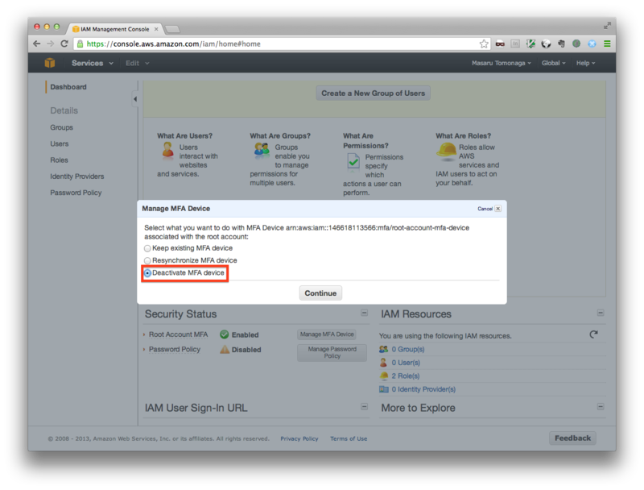
Task: Click the AWS cube logo icon
Action: tap(50, 63)
